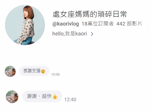Screen dimensions: 151x112
Task: Click the word 超快 in second message
Action: (47, 96)
